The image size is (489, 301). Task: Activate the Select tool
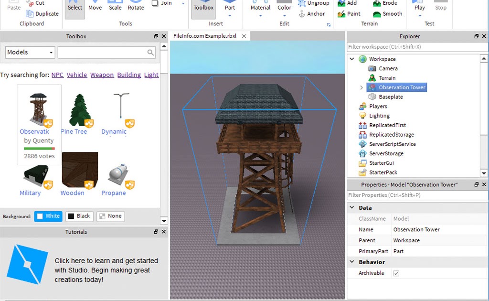[x=75, y=9]
